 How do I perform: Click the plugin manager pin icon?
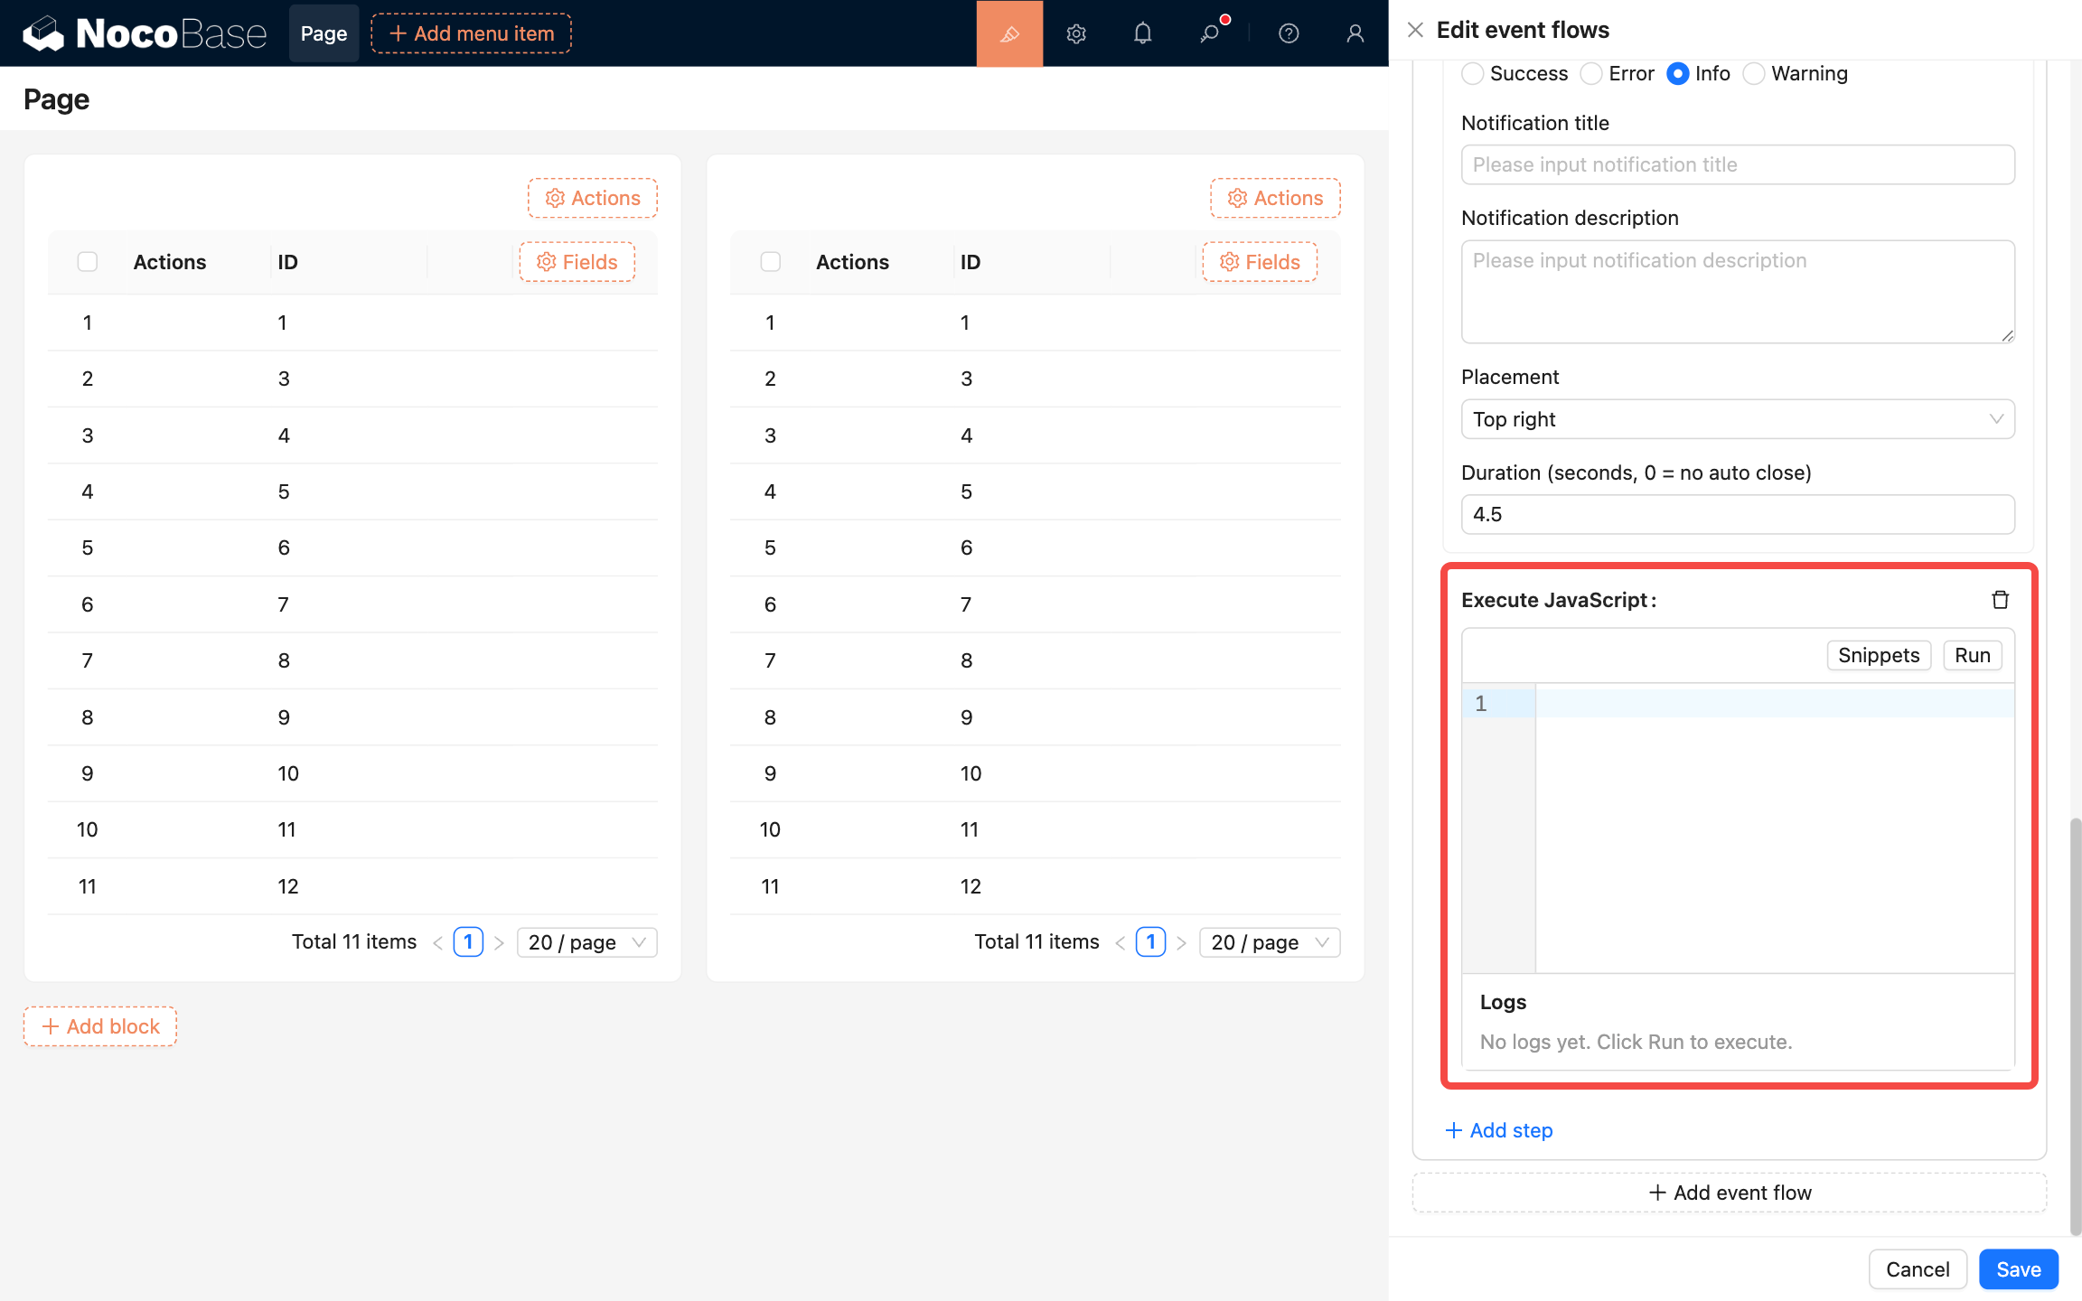point(1209,33)
